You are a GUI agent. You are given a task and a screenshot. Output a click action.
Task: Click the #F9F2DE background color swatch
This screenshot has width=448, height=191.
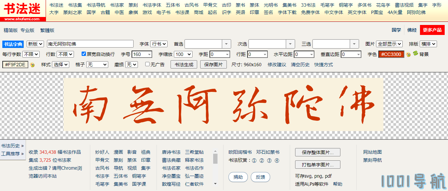[15, 65]
